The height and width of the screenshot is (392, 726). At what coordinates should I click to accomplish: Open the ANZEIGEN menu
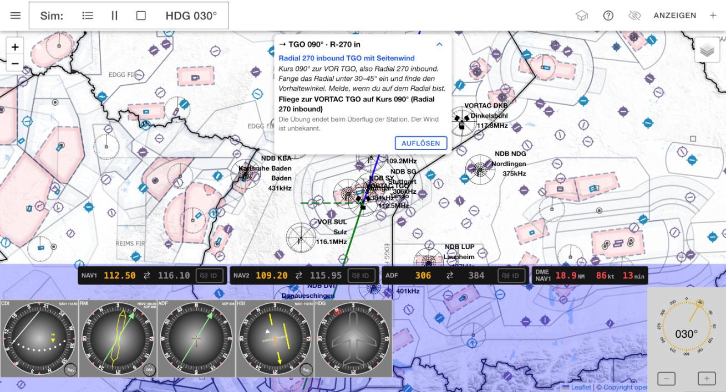674,16
